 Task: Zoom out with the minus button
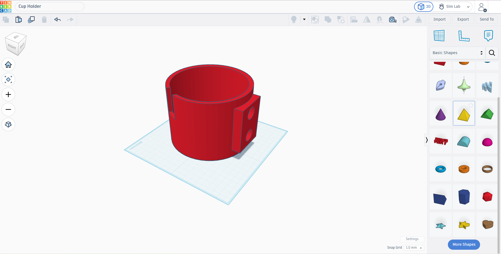click(x=8, y=109)
